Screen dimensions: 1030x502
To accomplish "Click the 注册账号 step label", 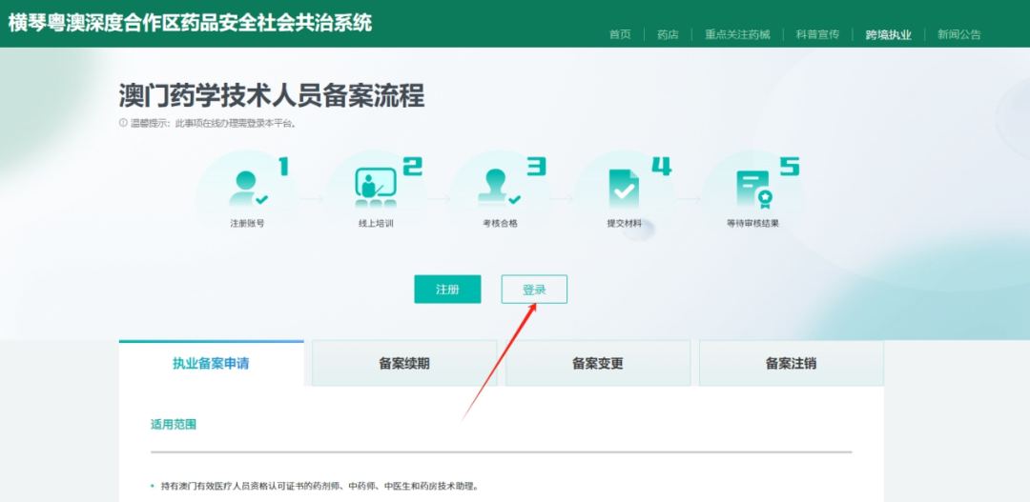I will (248, 223).
